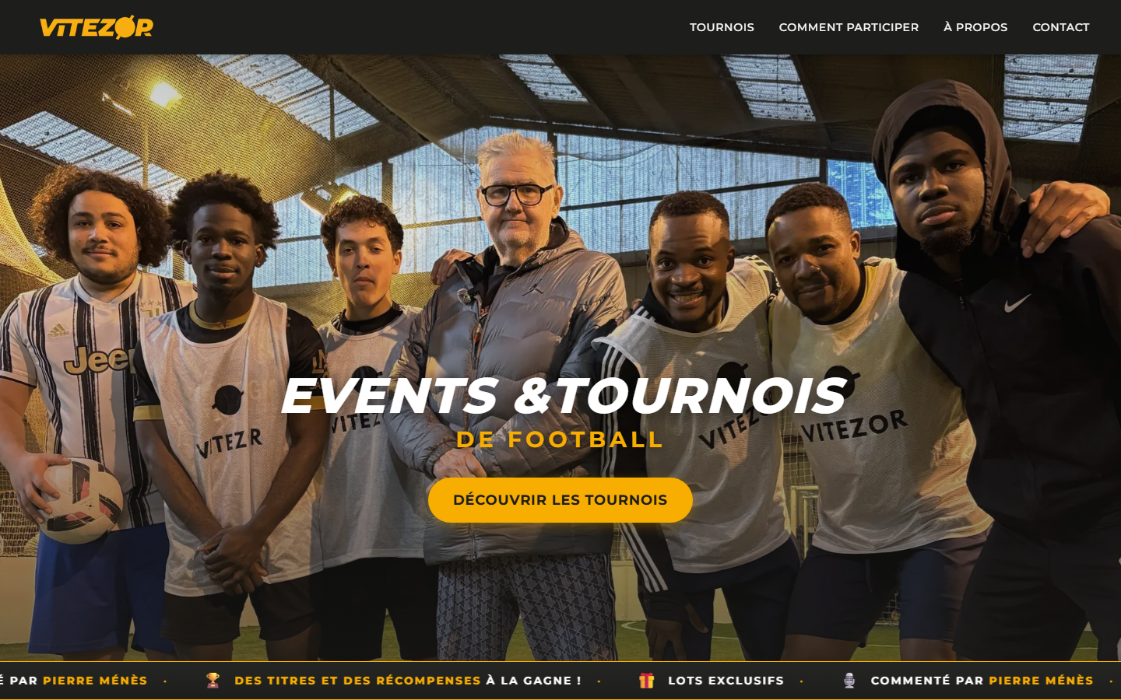Image resolution: width=1121 pixels, height=700 pixels.
Task: Click the Adidas logo on the striped jersey
Action: pyautogui.click(x=58, y=331)
